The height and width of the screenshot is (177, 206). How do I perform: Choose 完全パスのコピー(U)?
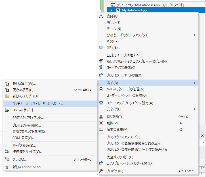(148, 157)
